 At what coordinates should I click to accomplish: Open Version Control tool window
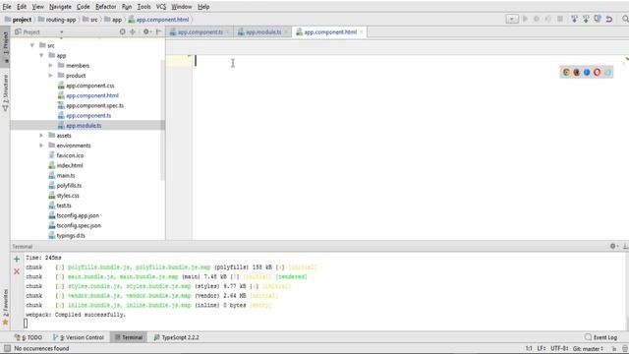79,337
